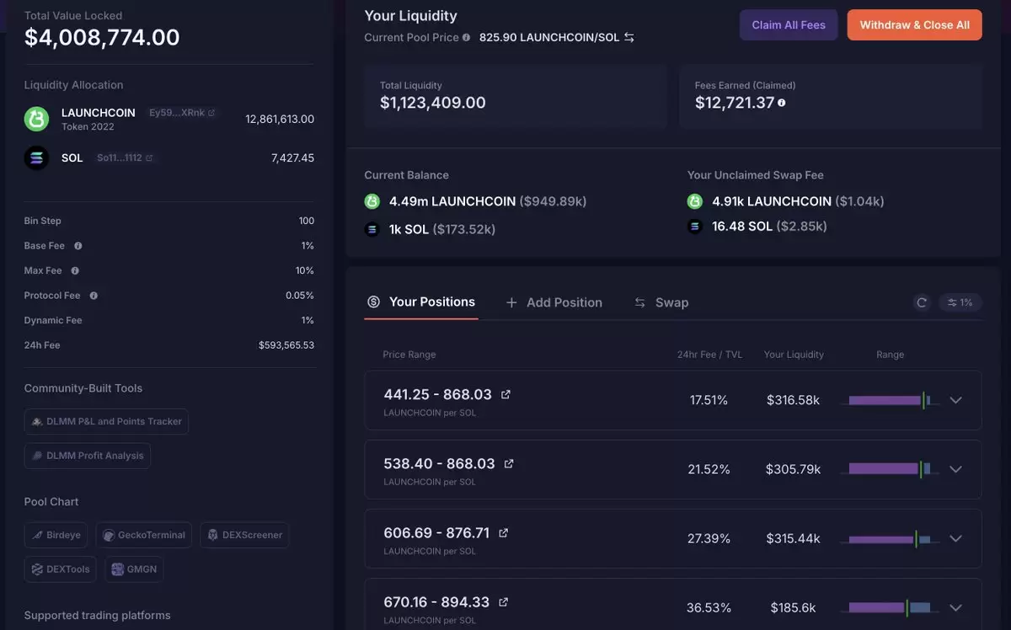The height and width of the screenshot is (630, 1011).
Task: Switch to the Your Positions tab
Action: [x=421, y=302]
